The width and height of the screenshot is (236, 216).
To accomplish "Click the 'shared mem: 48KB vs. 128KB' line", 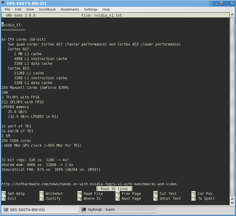I will tap(37, 165).
